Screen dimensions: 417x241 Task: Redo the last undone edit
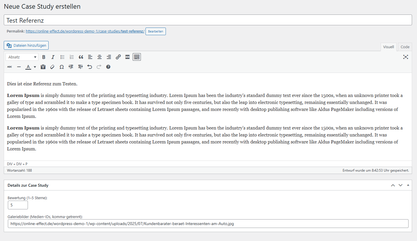[99, 67]
